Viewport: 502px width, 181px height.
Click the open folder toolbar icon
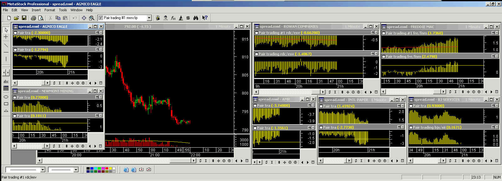16,18
